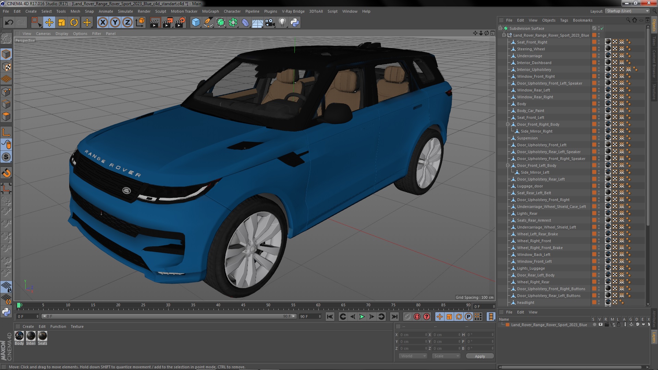Click the Record Active Objects button
The height and width of the screenshot is (370, 658).
coord(407,317)
